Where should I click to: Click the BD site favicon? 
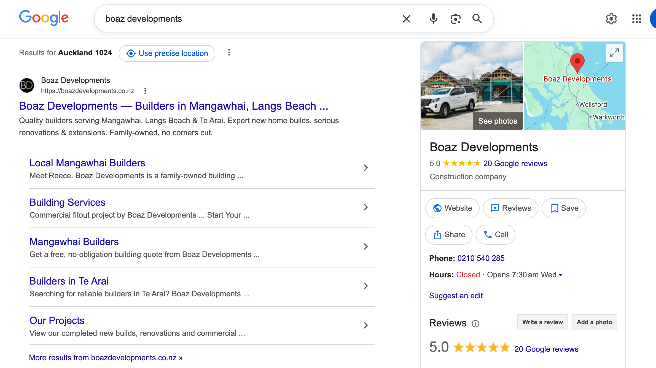coord(27,85)
